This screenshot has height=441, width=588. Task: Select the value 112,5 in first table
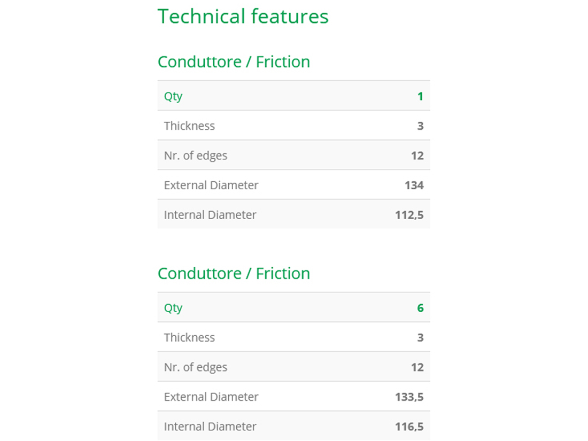point(409,215)
